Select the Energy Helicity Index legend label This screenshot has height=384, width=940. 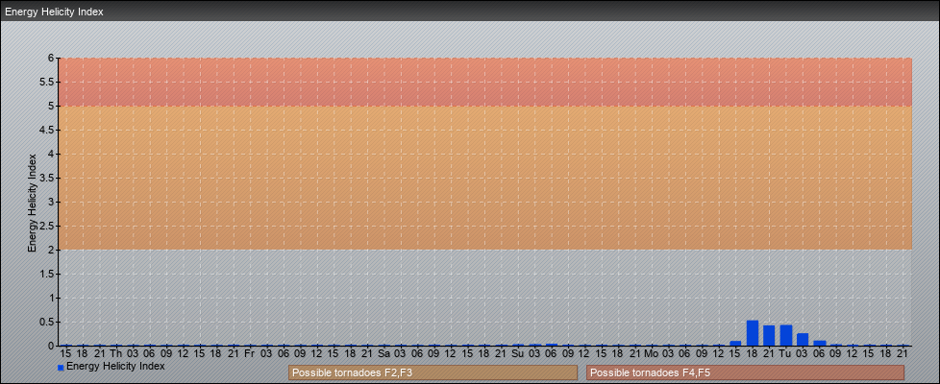[115, 367]
